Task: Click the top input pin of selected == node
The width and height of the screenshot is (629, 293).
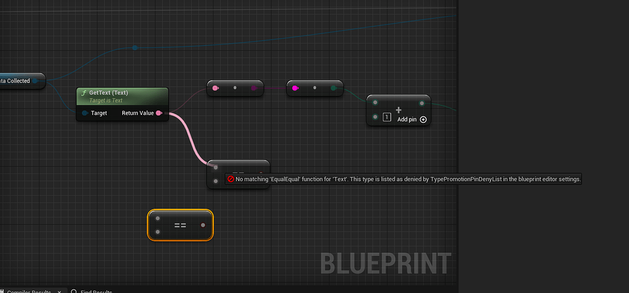Action: pyautogui.click(x=158, y=218)
